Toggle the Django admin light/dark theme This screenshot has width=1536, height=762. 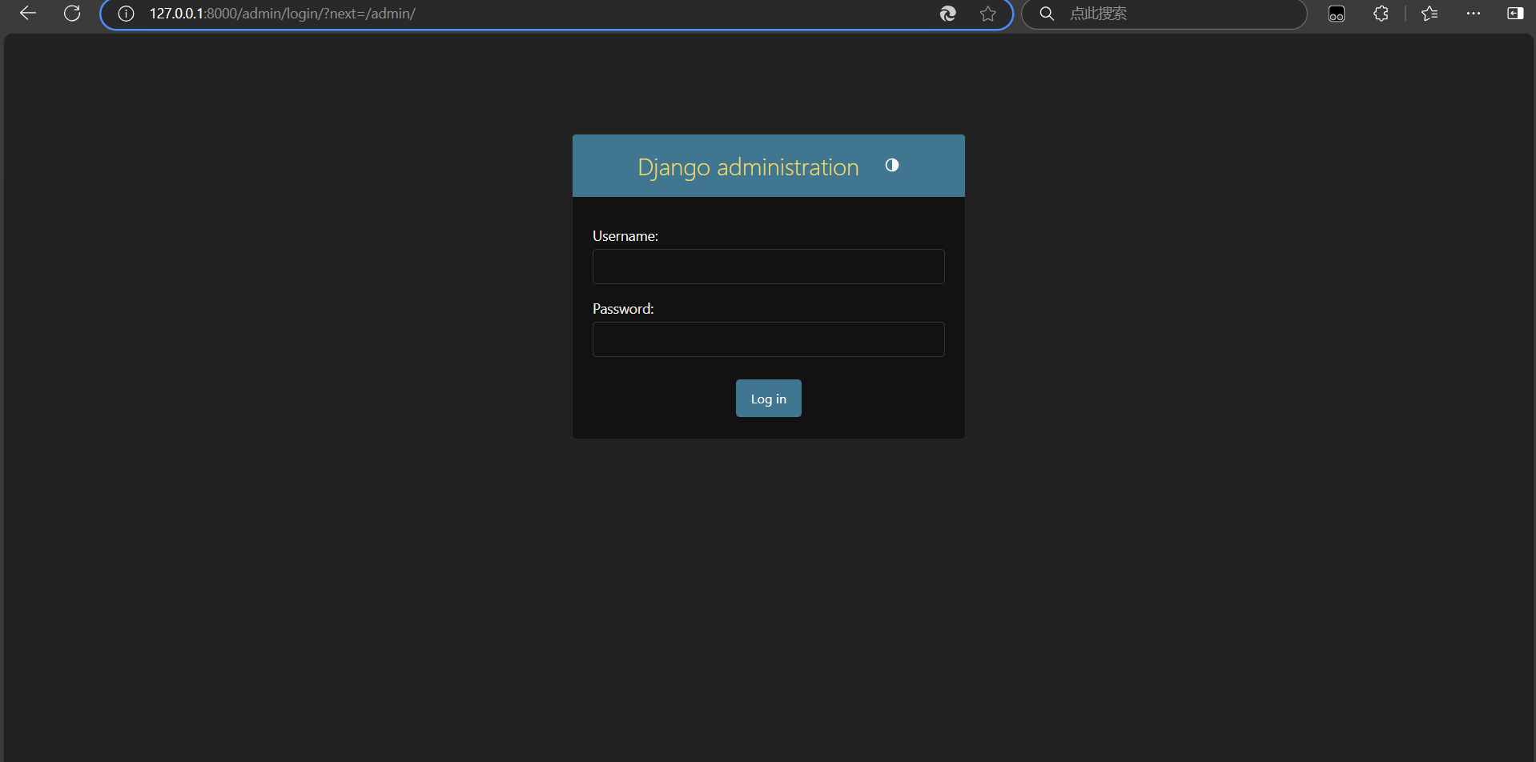click(x=891, y=165)
